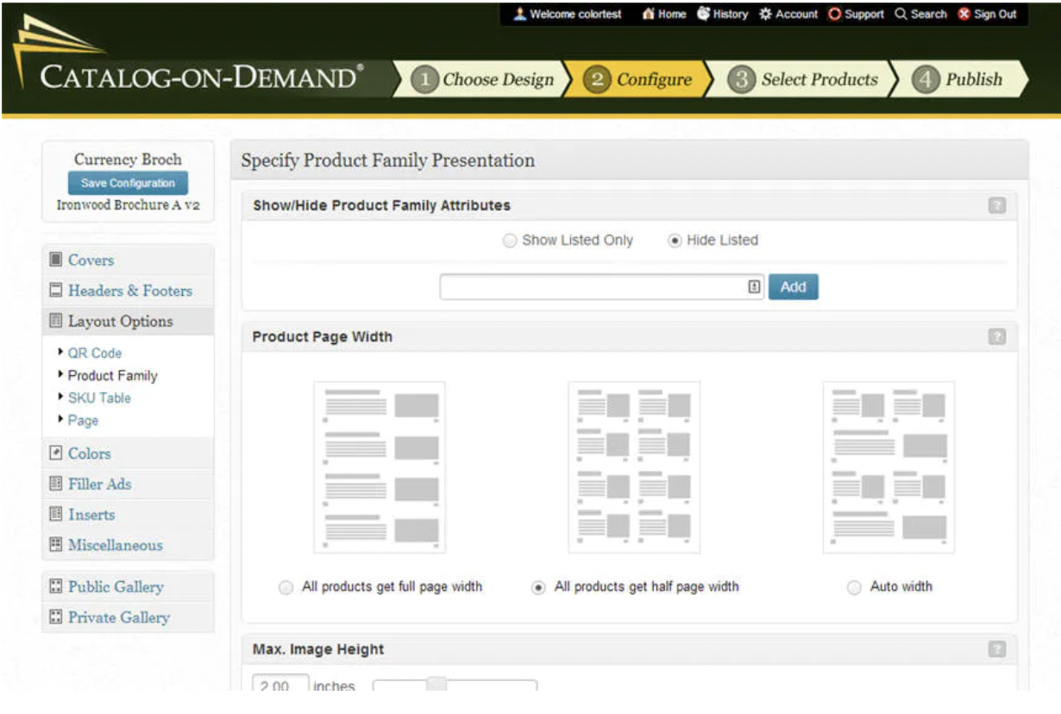The width and height of the screenshot is (1061, 714).
Task: Click the Welcome colortest user icon
Action: coord(519,14)
